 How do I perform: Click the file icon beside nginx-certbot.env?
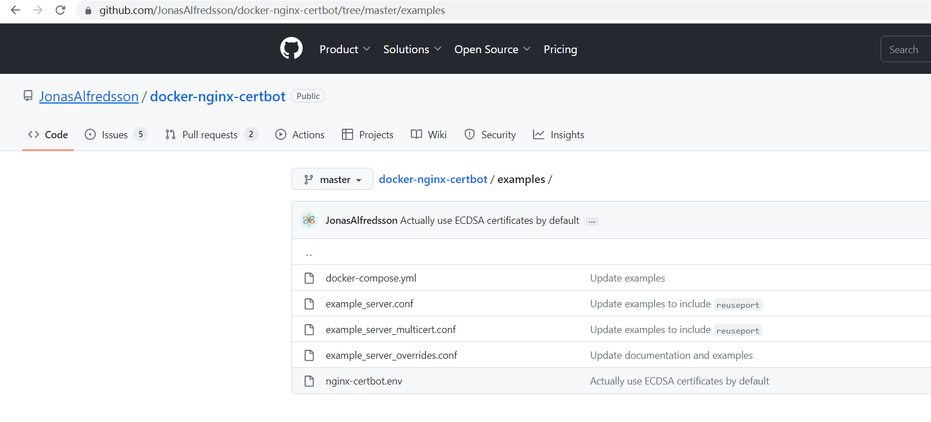[309, 381]
